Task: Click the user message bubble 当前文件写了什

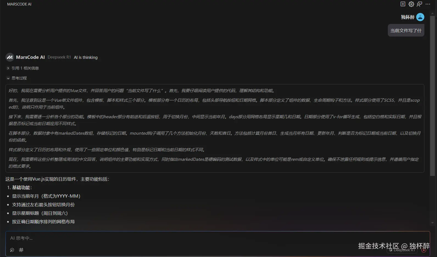Action: coord(406,31)
